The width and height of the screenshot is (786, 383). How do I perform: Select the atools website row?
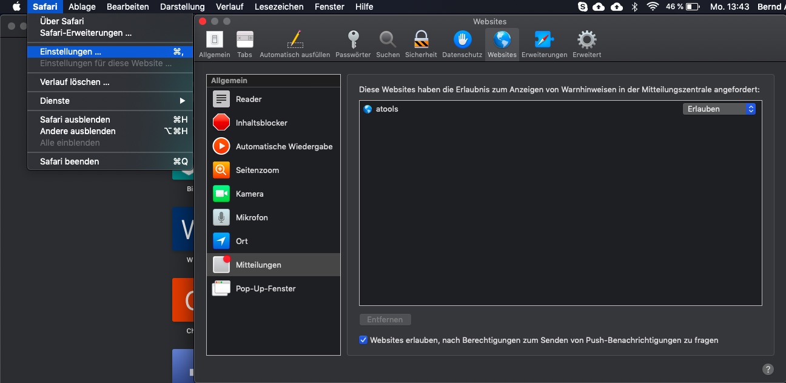(x=560, y=109)
